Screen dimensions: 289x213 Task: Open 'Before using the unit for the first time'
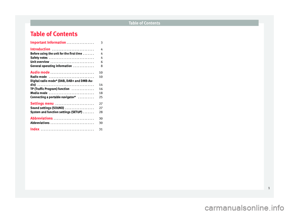pos(56,54)
